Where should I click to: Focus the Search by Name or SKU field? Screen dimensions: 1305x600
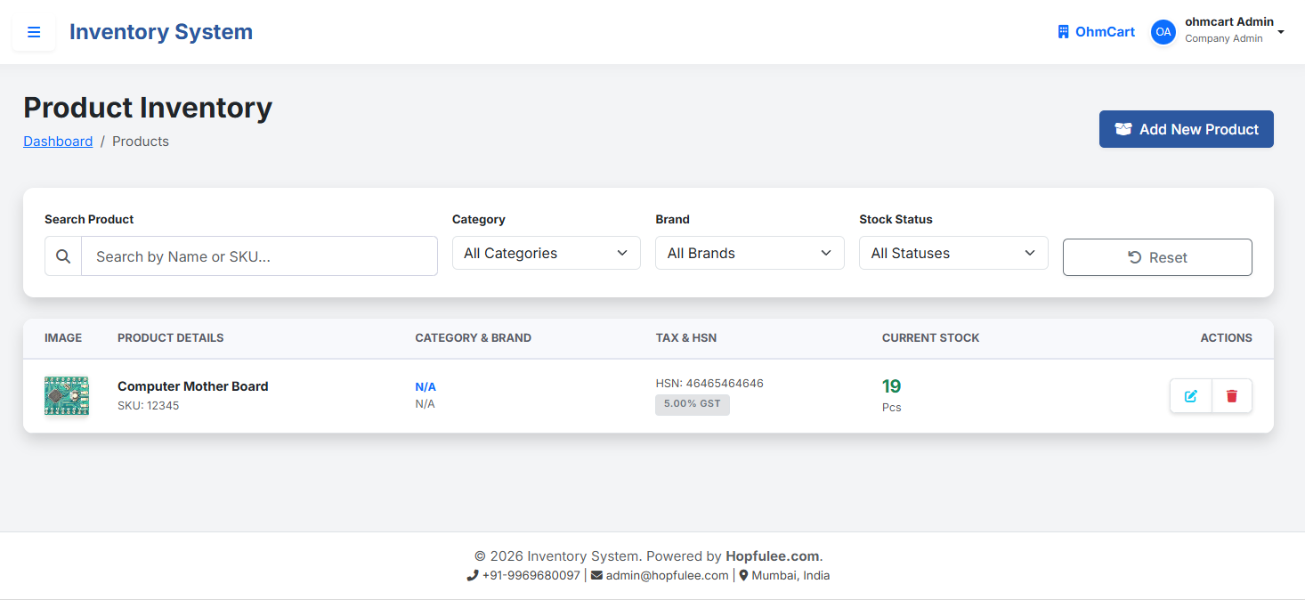(259, 256)
